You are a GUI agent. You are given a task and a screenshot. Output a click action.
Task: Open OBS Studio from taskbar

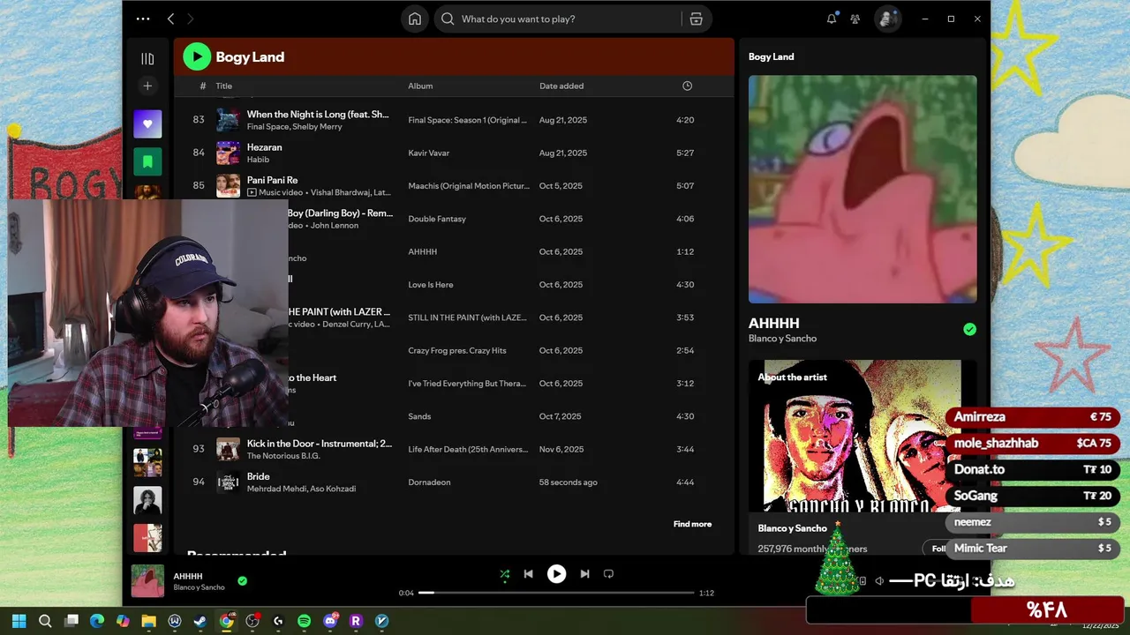252,621
